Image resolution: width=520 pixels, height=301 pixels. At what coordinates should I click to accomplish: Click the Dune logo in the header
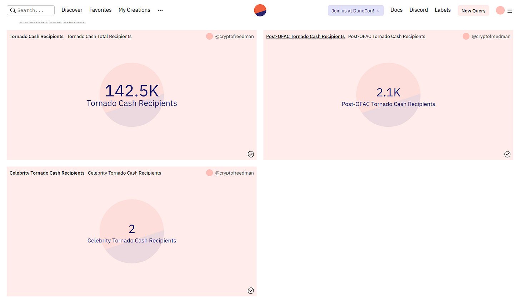(260, 10)
